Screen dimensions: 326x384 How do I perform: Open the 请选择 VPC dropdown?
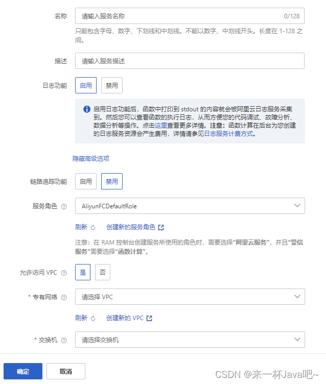pyautogui.click(x=190, y=297)
